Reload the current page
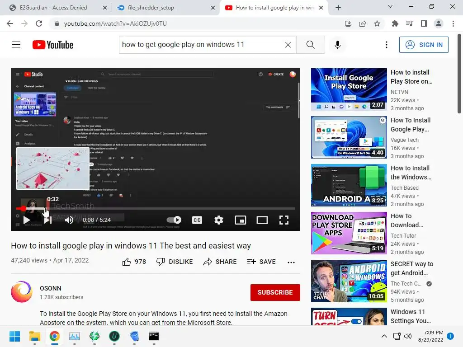The height and width of the screenshot is (347, 463). (x=39, y=23)
